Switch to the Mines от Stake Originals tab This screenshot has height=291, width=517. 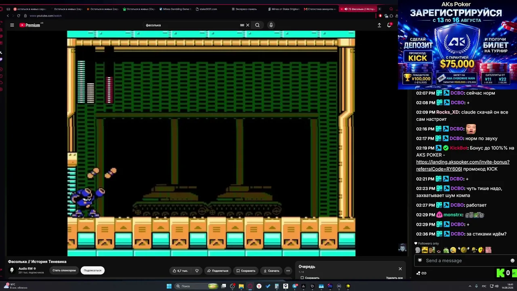click(x=284, y=9)
